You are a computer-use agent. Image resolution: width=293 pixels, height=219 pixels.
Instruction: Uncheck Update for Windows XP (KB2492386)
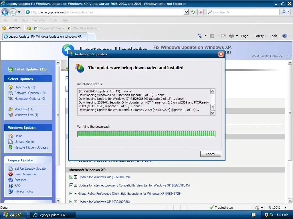pyautogui.click(x=71, y=202)
